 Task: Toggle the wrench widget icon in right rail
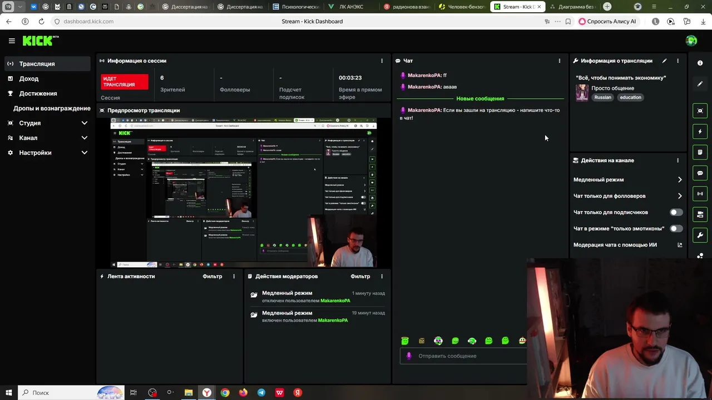[x=700, y=235]
